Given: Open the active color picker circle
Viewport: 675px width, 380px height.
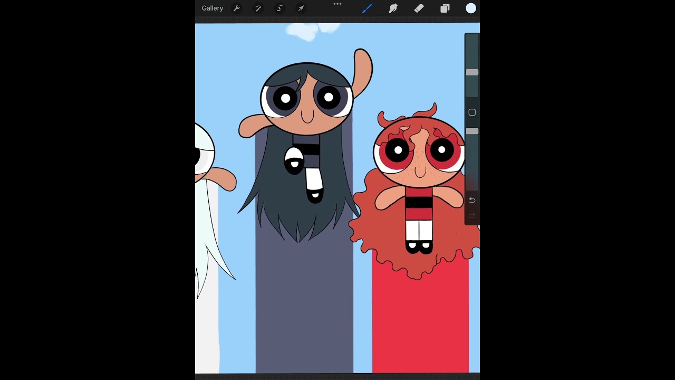Looking at the screenshot, I should (471, 8).
